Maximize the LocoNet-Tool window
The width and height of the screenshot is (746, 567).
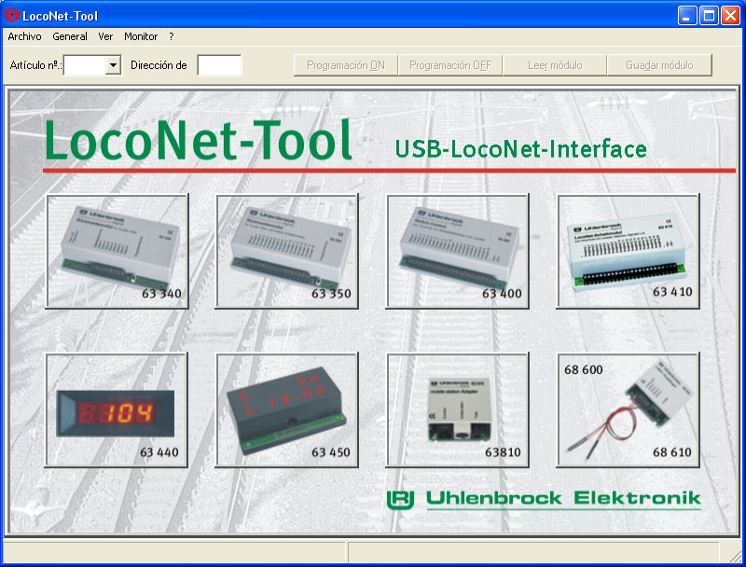click(709, 16)
